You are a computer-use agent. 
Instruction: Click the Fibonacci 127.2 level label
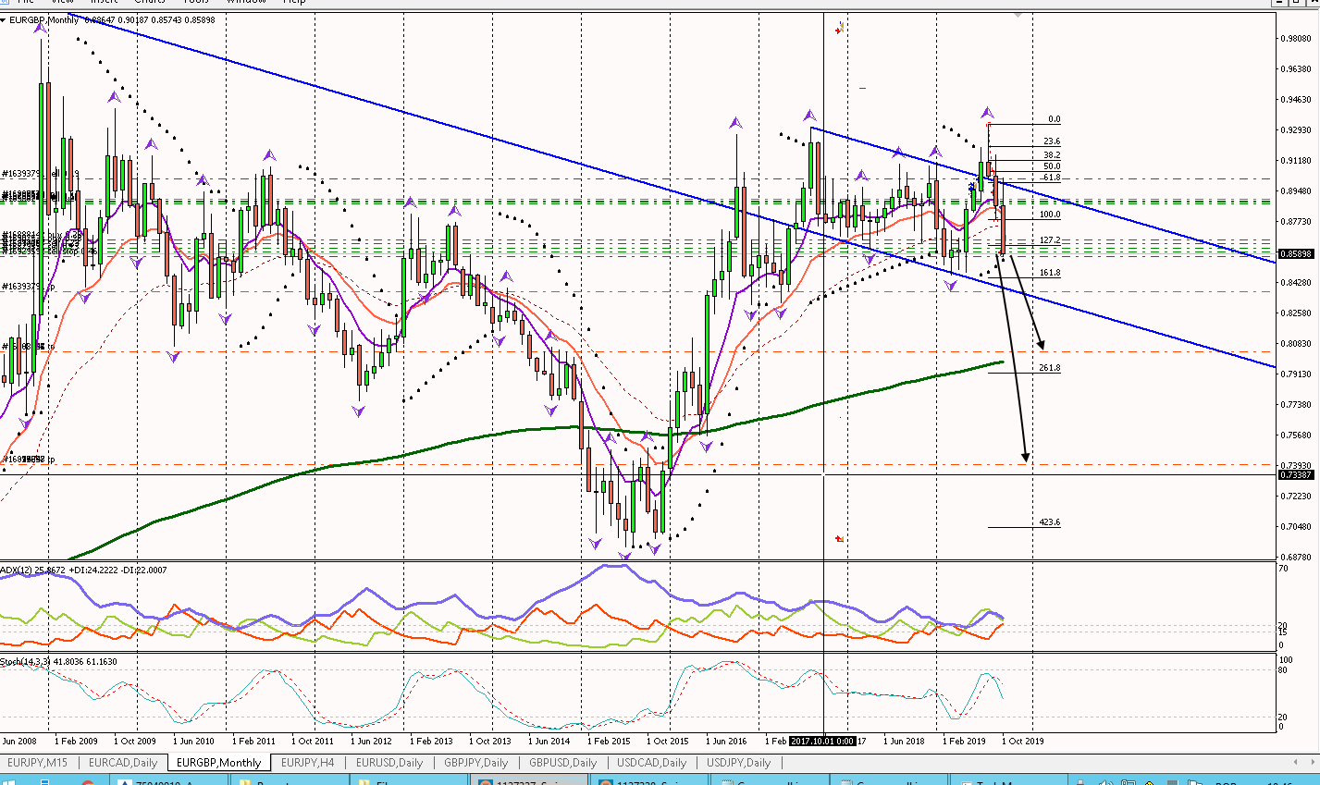(1050, 240)
